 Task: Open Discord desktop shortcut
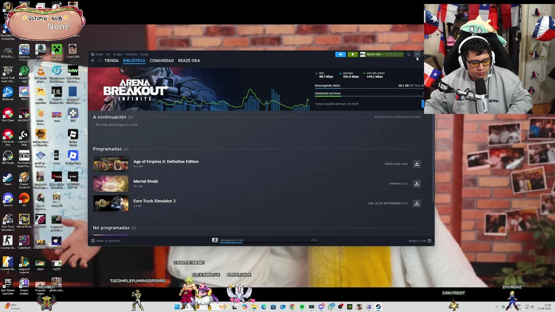coord(8,200)
